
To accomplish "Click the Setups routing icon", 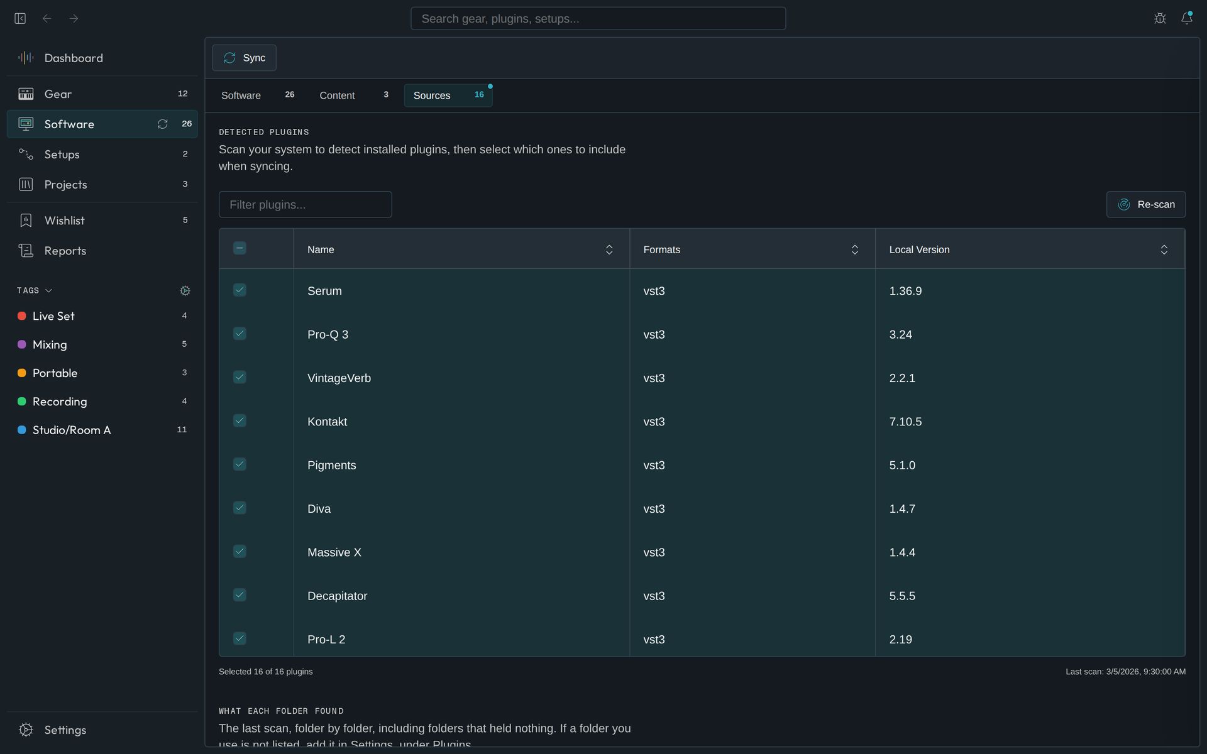I will [26, 155].
